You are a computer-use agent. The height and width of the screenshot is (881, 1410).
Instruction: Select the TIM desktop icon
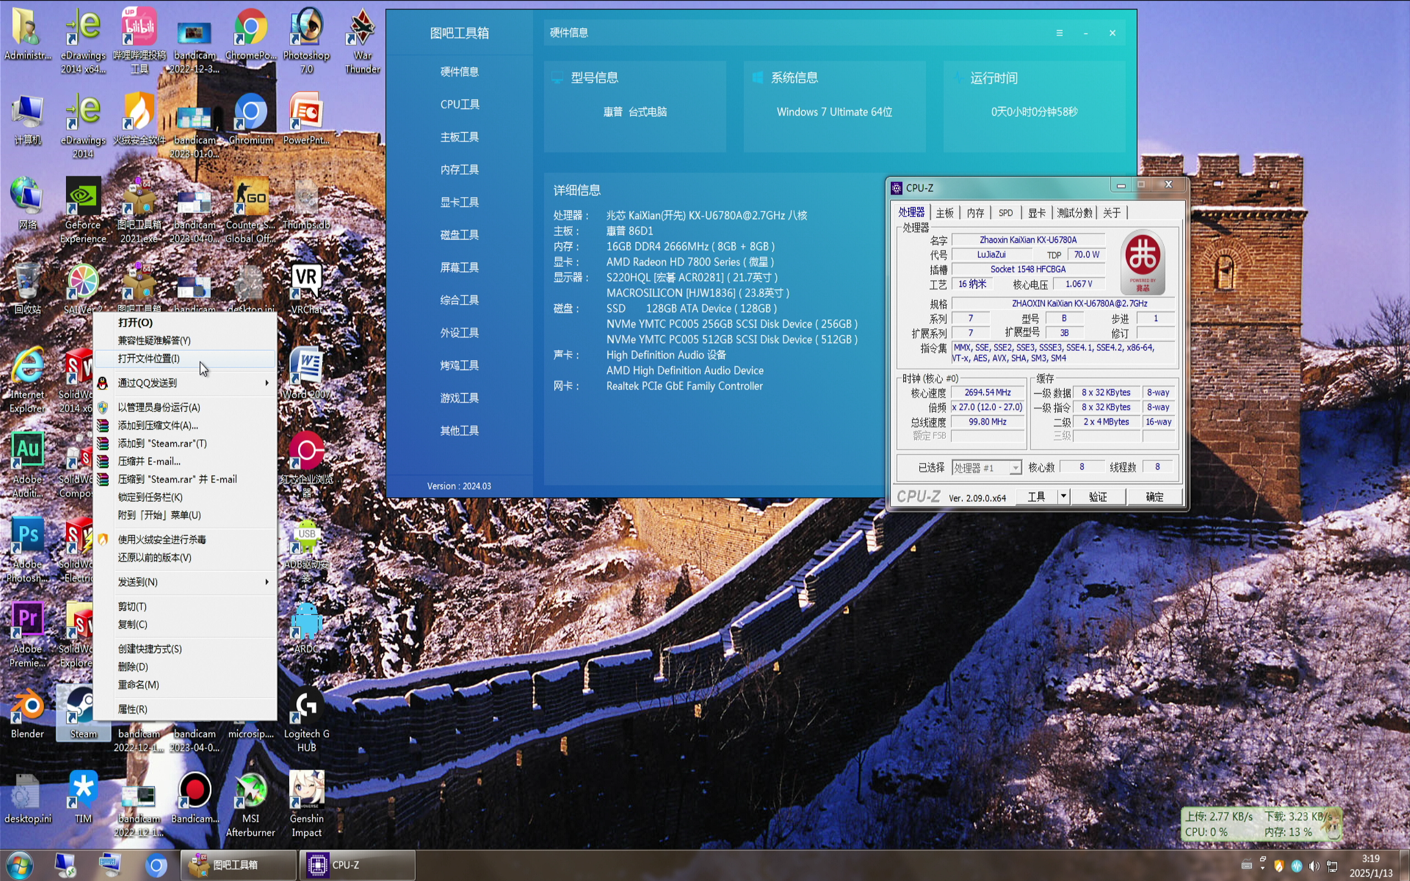point(83,797)
